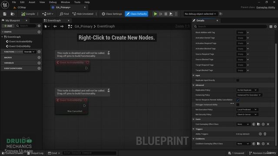This screenshot has height=156, width=278.
Task: Click the Eject/possess play icon
Action: pos(171,14)
